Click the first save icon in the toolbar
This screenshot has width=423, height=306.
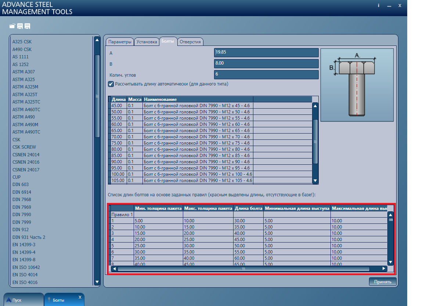tap(19, 26)
